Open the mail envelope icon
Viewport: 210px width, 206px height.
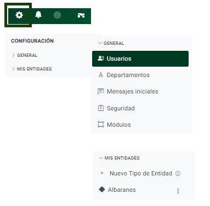coord(81,15)
